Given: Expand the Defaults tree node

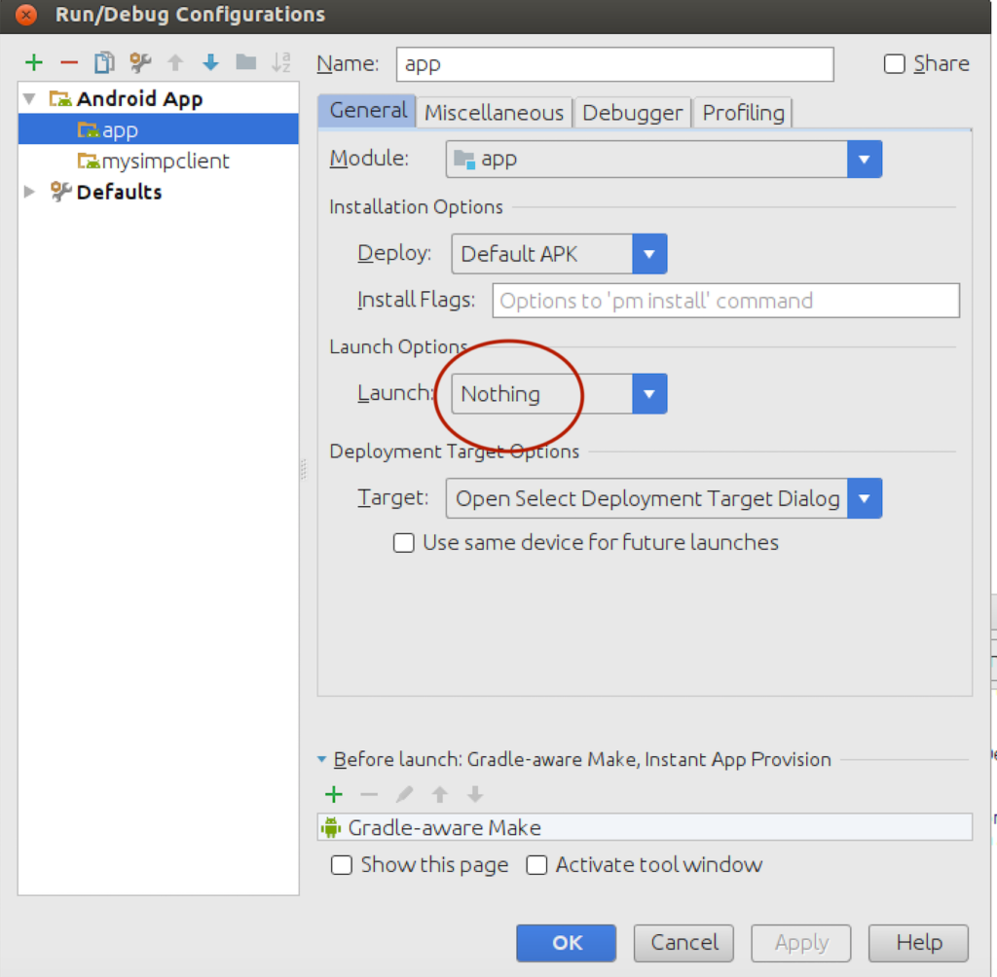Looking at the screenshot, I should pyautogui.click(x=28, y=192).
